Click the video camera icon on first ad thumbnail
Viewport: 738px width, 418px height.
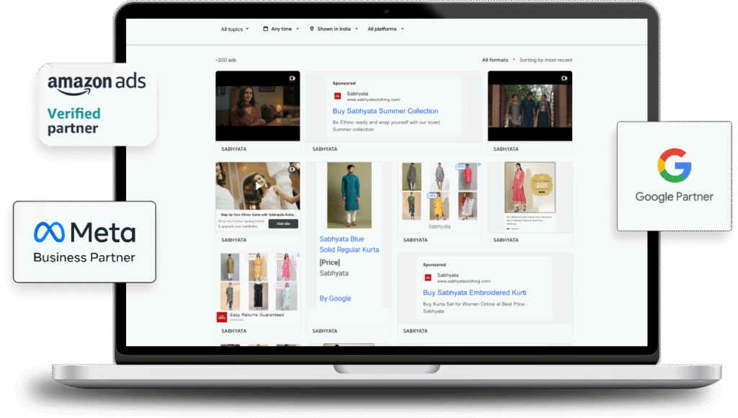click(293, 78)
